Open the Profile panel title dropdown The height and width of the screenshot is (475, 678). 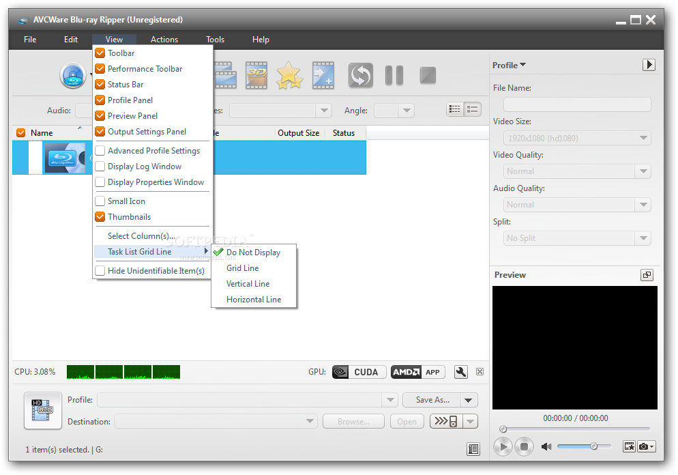click(x=522, y=64)
